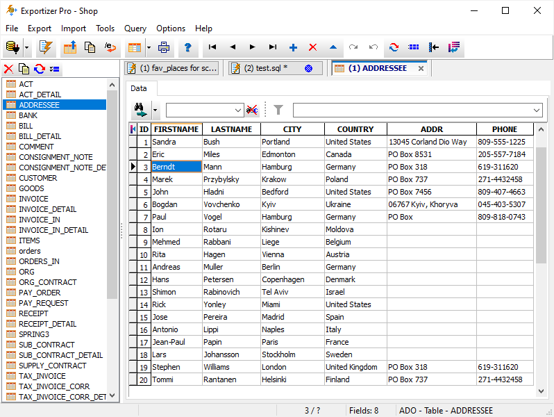Jump to the first record
The height and width of the screenshot is (417, 554).
(212, 48)
